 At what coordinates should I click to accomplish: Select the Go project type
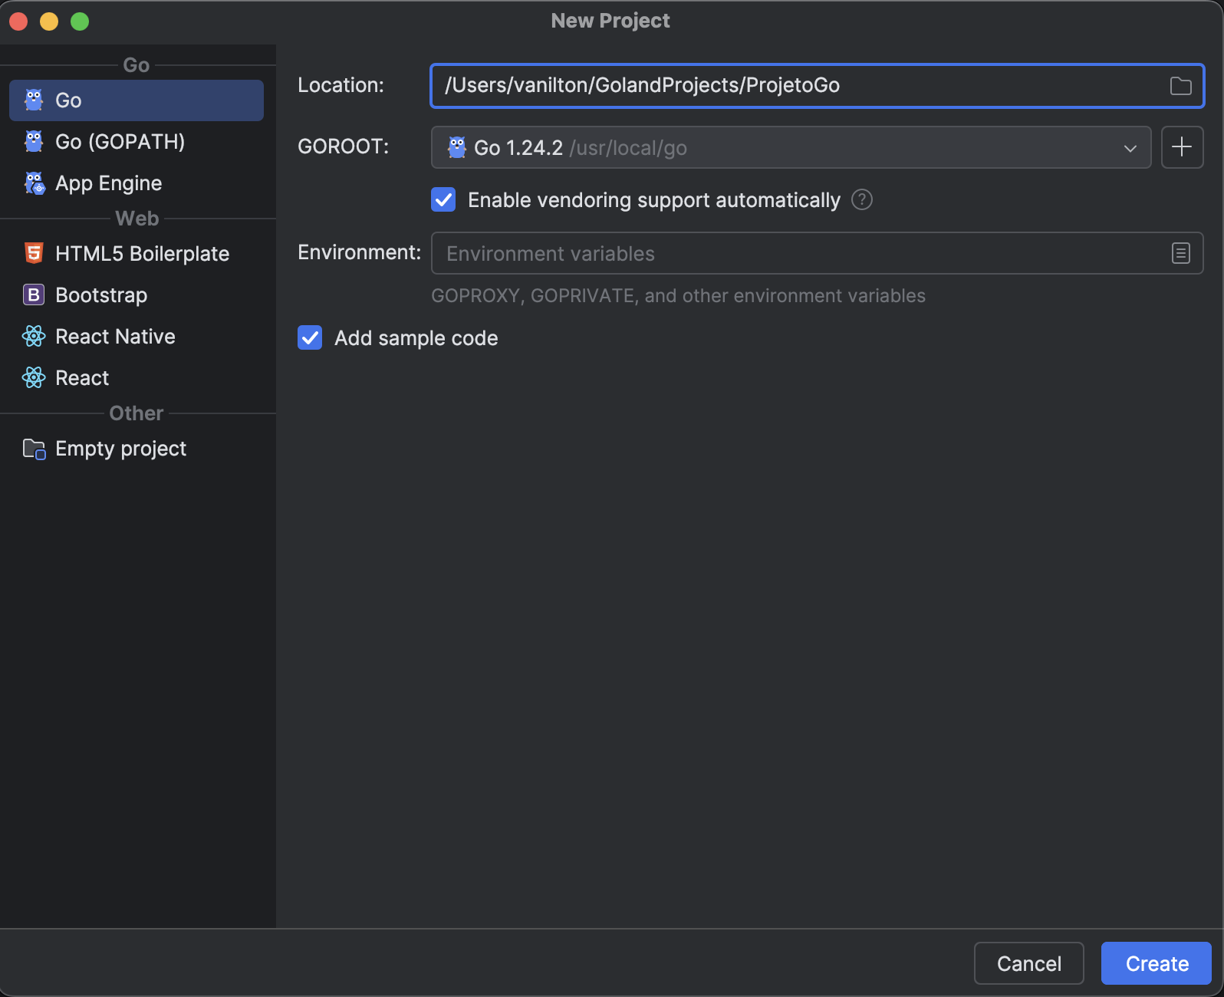pyautogui.click(x=137, y=100)
